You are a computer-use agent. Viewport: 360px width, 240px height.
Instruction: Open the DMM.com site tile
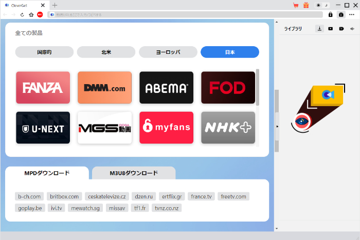105,88
